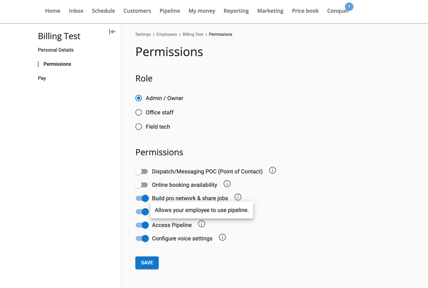Open Pay section in sidebar
428x288 pixels.
[x=42, y=79]
